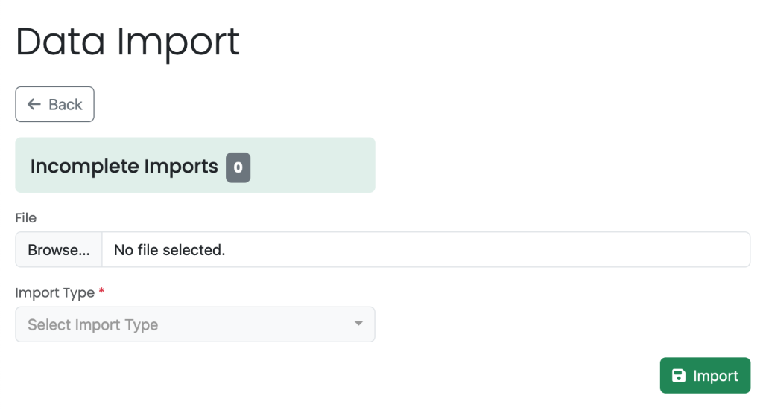763x410 pixels.
Task: Expand the Incomplete Imports panel header
Action: point(195,165)
